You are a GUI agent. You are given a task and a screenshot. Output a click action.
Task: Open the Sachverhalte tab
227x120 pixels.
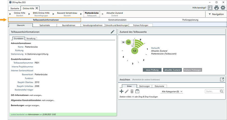[45, 25]
